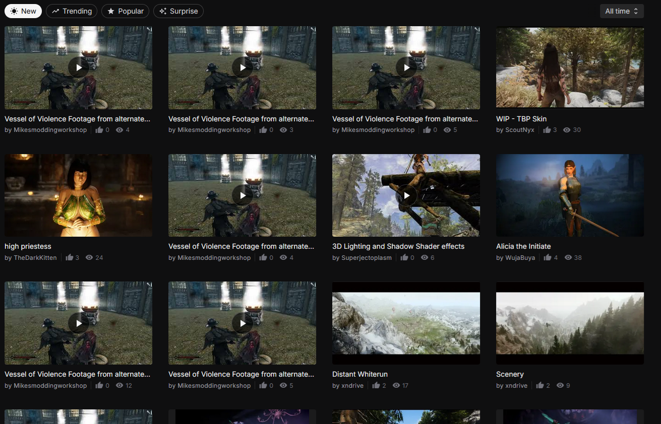Play the Vessel of Violence video with 3 views
This screenshot has width=661, height=424.
tap(243, 67)
